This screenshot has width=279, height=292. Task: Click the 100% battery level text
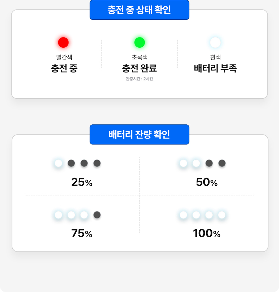coord(207,234)
